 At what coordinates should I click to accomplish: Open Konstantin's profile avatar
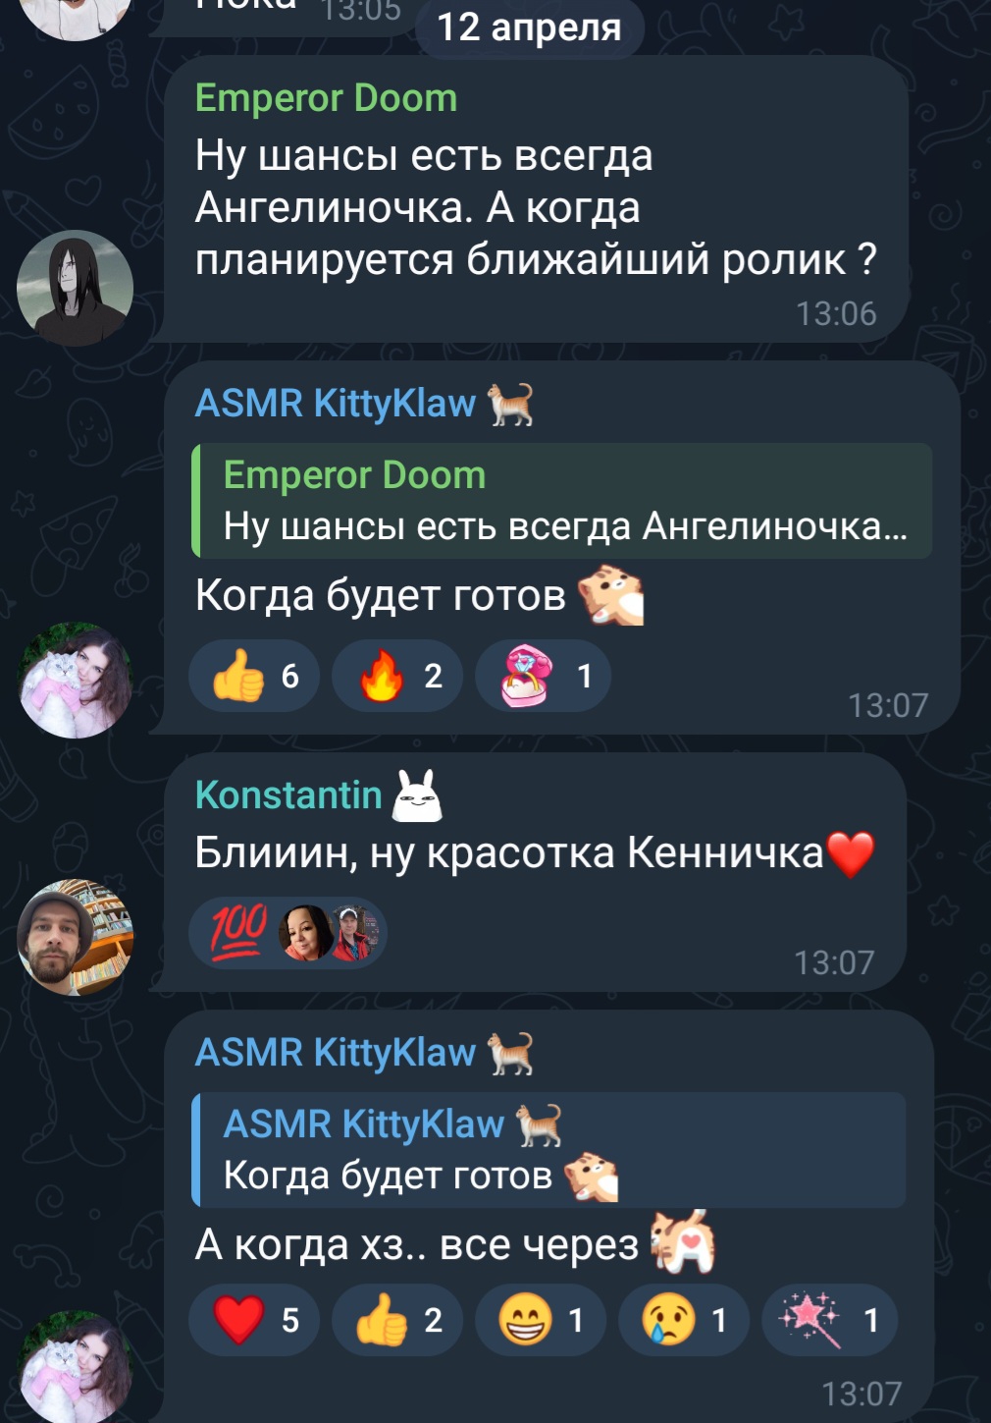[75, 937]
